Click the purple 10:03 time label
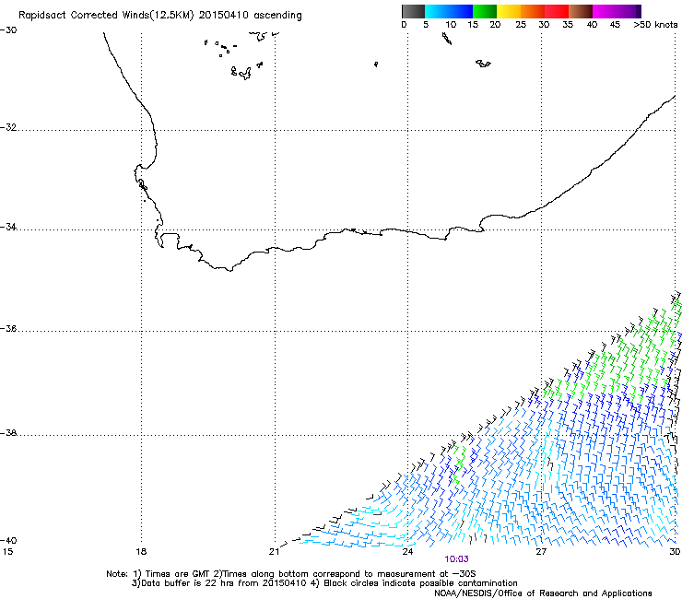The width and height of the screenshot is (682, 599). click(456, 559)
